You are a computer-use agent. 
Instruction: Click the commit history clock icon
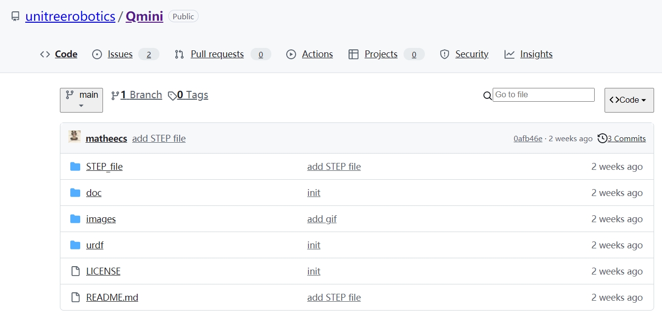602,138
